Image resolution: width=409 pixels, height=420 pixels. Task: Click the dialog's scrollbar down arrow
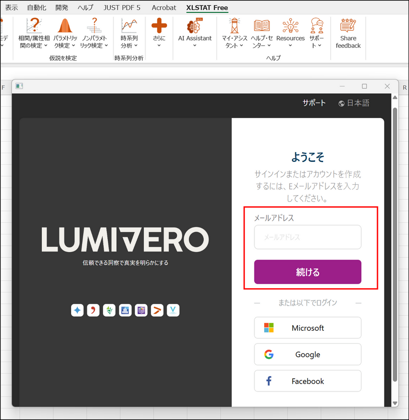395,403
